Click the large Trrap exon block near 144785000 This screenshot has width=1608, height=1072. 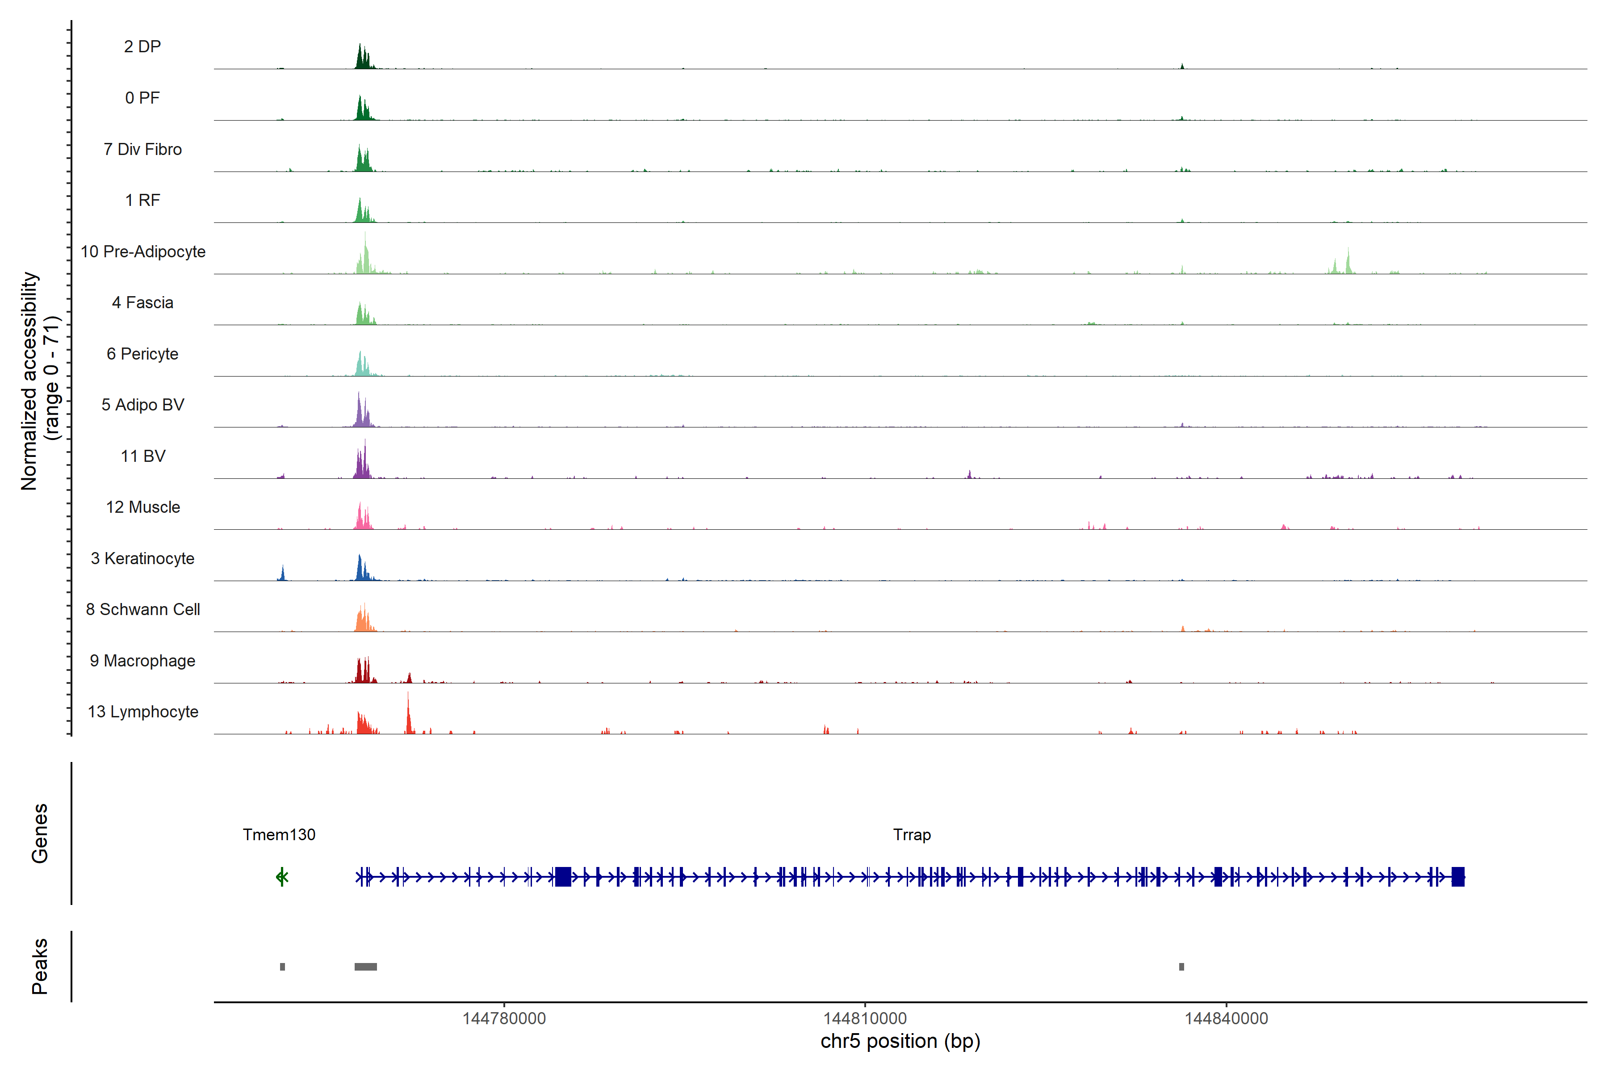pyautogui.click(x=563, y=876)
